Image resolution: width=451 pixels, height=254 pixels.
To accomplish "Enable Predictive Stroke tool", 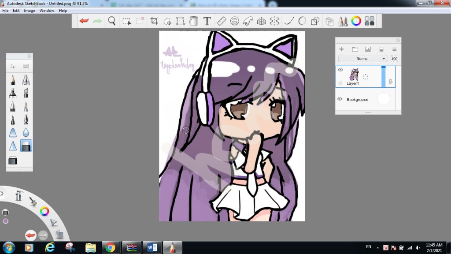I will [x=302, y=21].
